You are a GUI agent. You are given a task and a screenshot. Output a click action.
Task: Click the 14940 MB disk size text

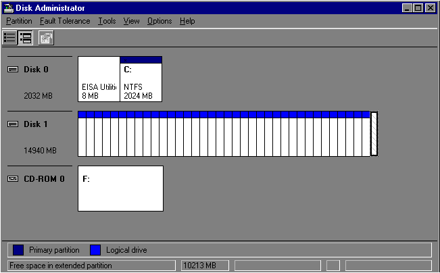click(x=40, y=151)
